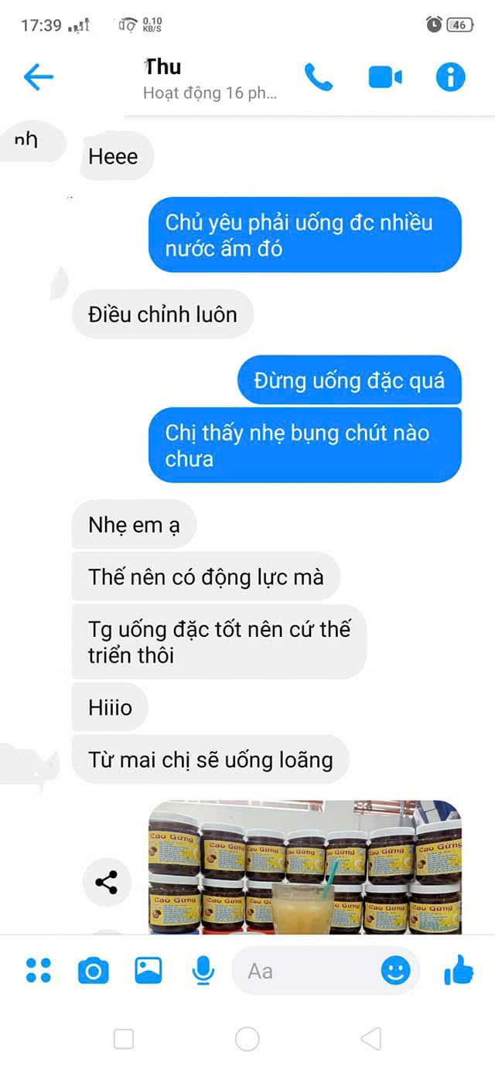Screen dimensions: 495x1072
Task: Open recent apps square button
Action: (124, 1039)
